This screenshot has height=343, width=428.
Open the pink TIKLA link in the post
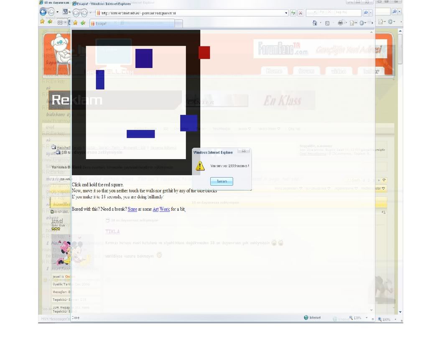pyautogui.click(x=112, y=232)
